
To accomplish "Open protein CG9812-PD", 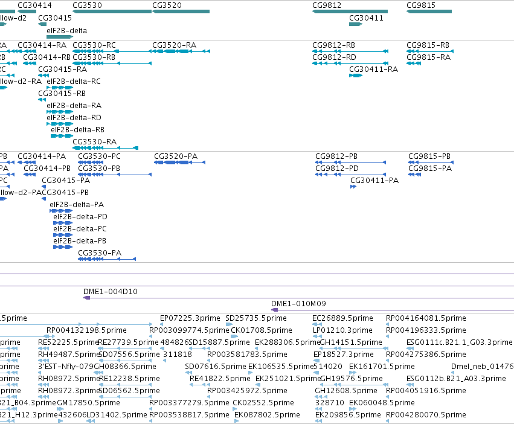I will (x=337, y=169).
